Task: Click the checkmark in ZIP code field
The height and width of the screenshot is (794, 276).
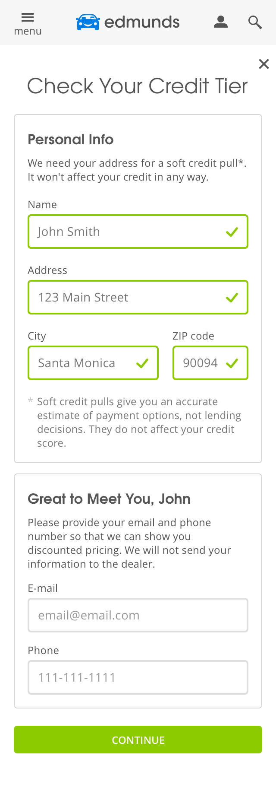Action: [x=232, y=363]
